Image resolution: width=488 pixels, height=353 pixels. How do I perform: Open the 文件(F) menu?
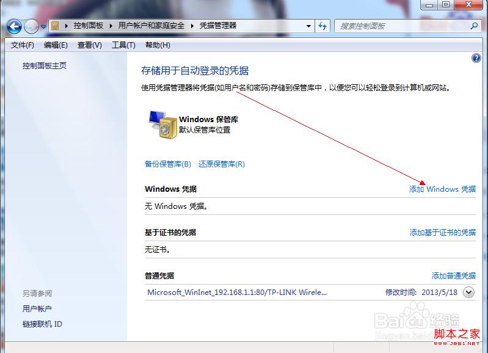(x=23, y=45)
